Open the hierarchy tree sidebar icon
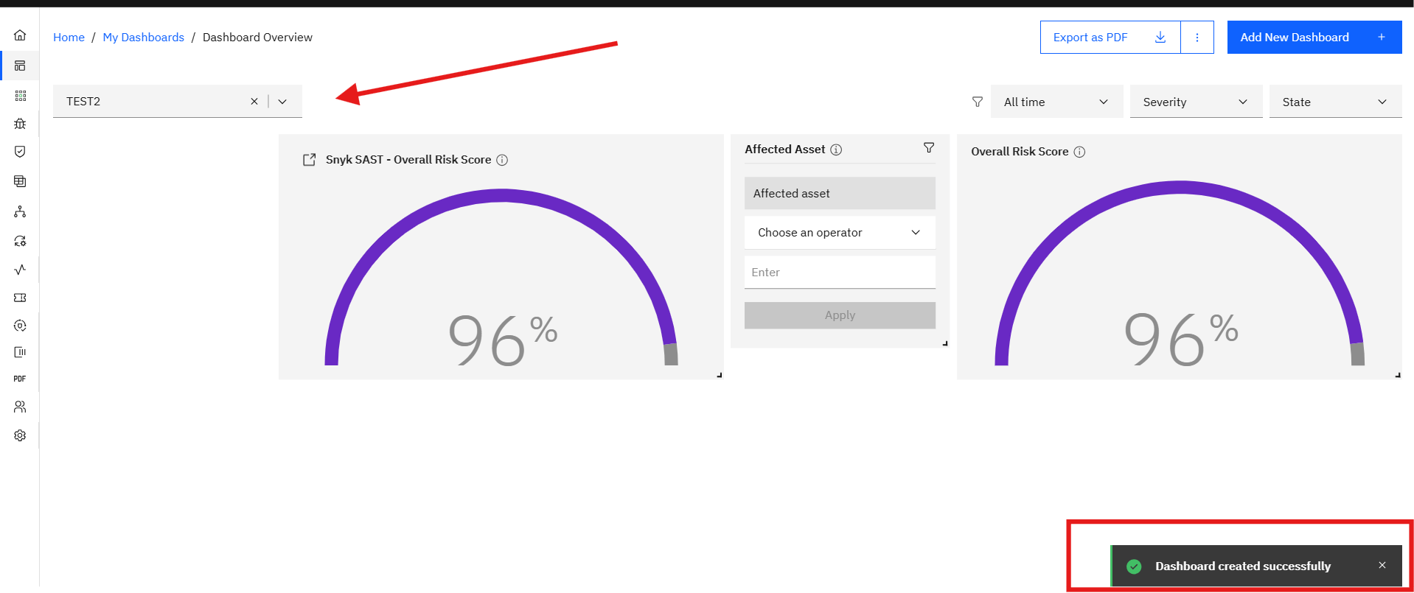Screen dimensions: 1414x593 [x=20, y=212]
